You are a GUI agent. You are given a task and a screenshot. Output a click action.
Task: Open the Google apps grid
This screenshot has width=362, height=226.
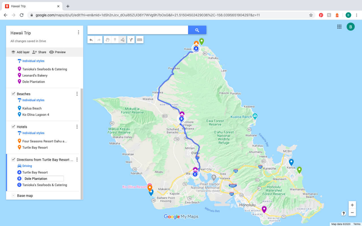(339, 27)
